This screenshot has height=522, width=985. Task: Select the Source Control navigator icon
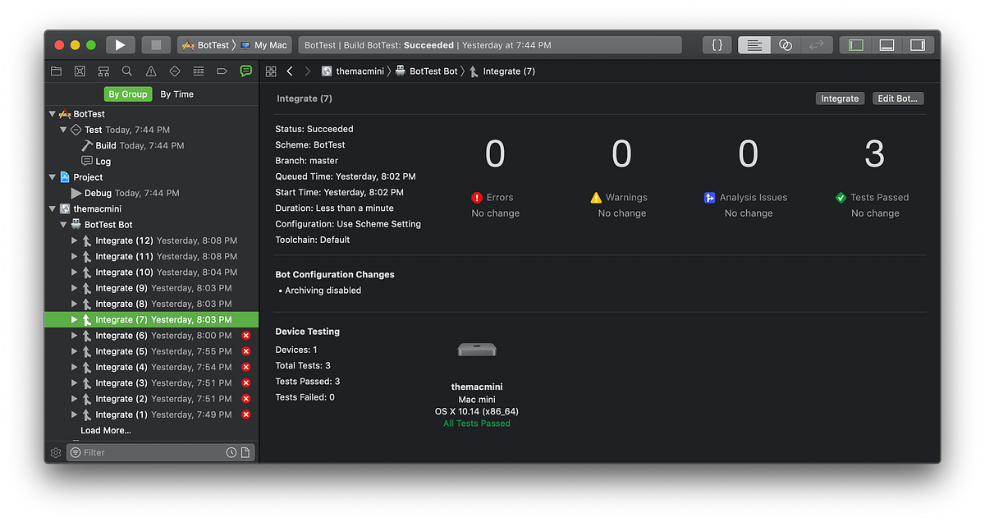pos(80,71)
